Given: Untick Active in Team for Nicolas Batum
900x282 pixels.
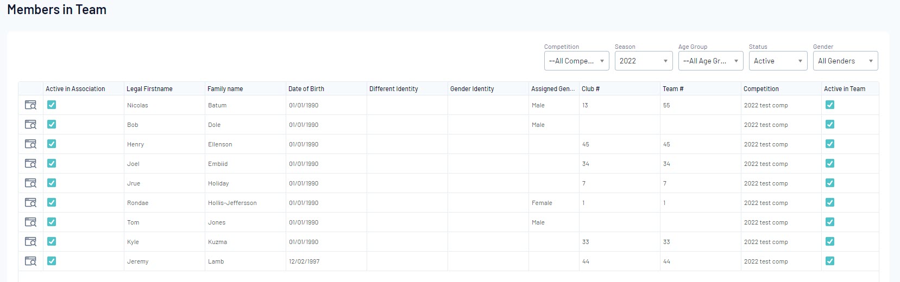Looking at the screenshot, I should [829, 105].
